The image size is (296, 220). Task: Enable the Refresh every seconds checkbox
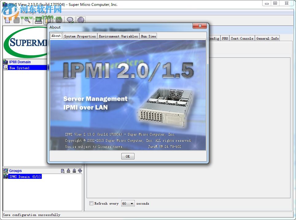tap(91, 203)
